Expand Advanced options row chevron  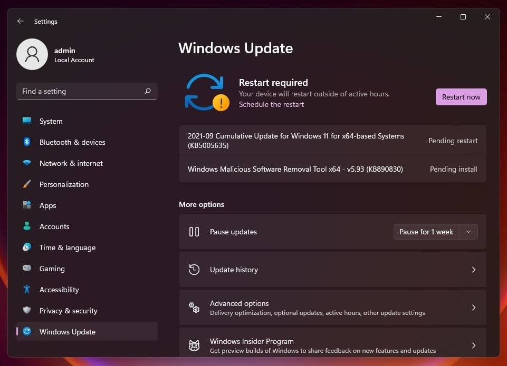point(473,307)
